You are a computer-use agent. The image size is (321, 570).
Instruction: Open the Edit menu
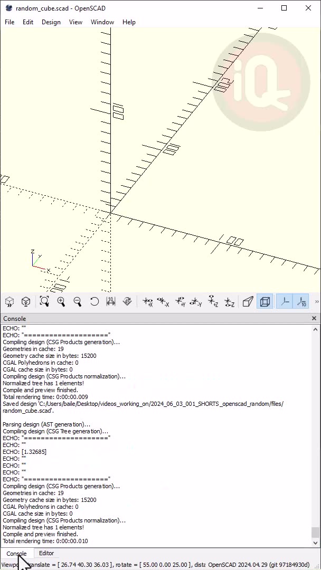(28, 22)
